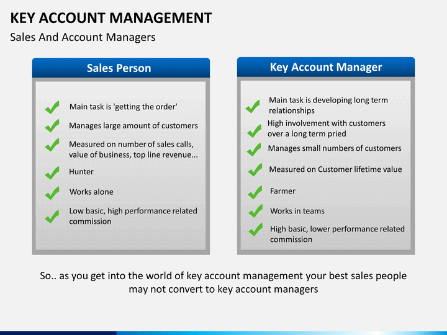This screenshot has height=335, width=447.
Task: Click checkmark beside 'developing long term relationships'
Action: (x=253, y=106)
